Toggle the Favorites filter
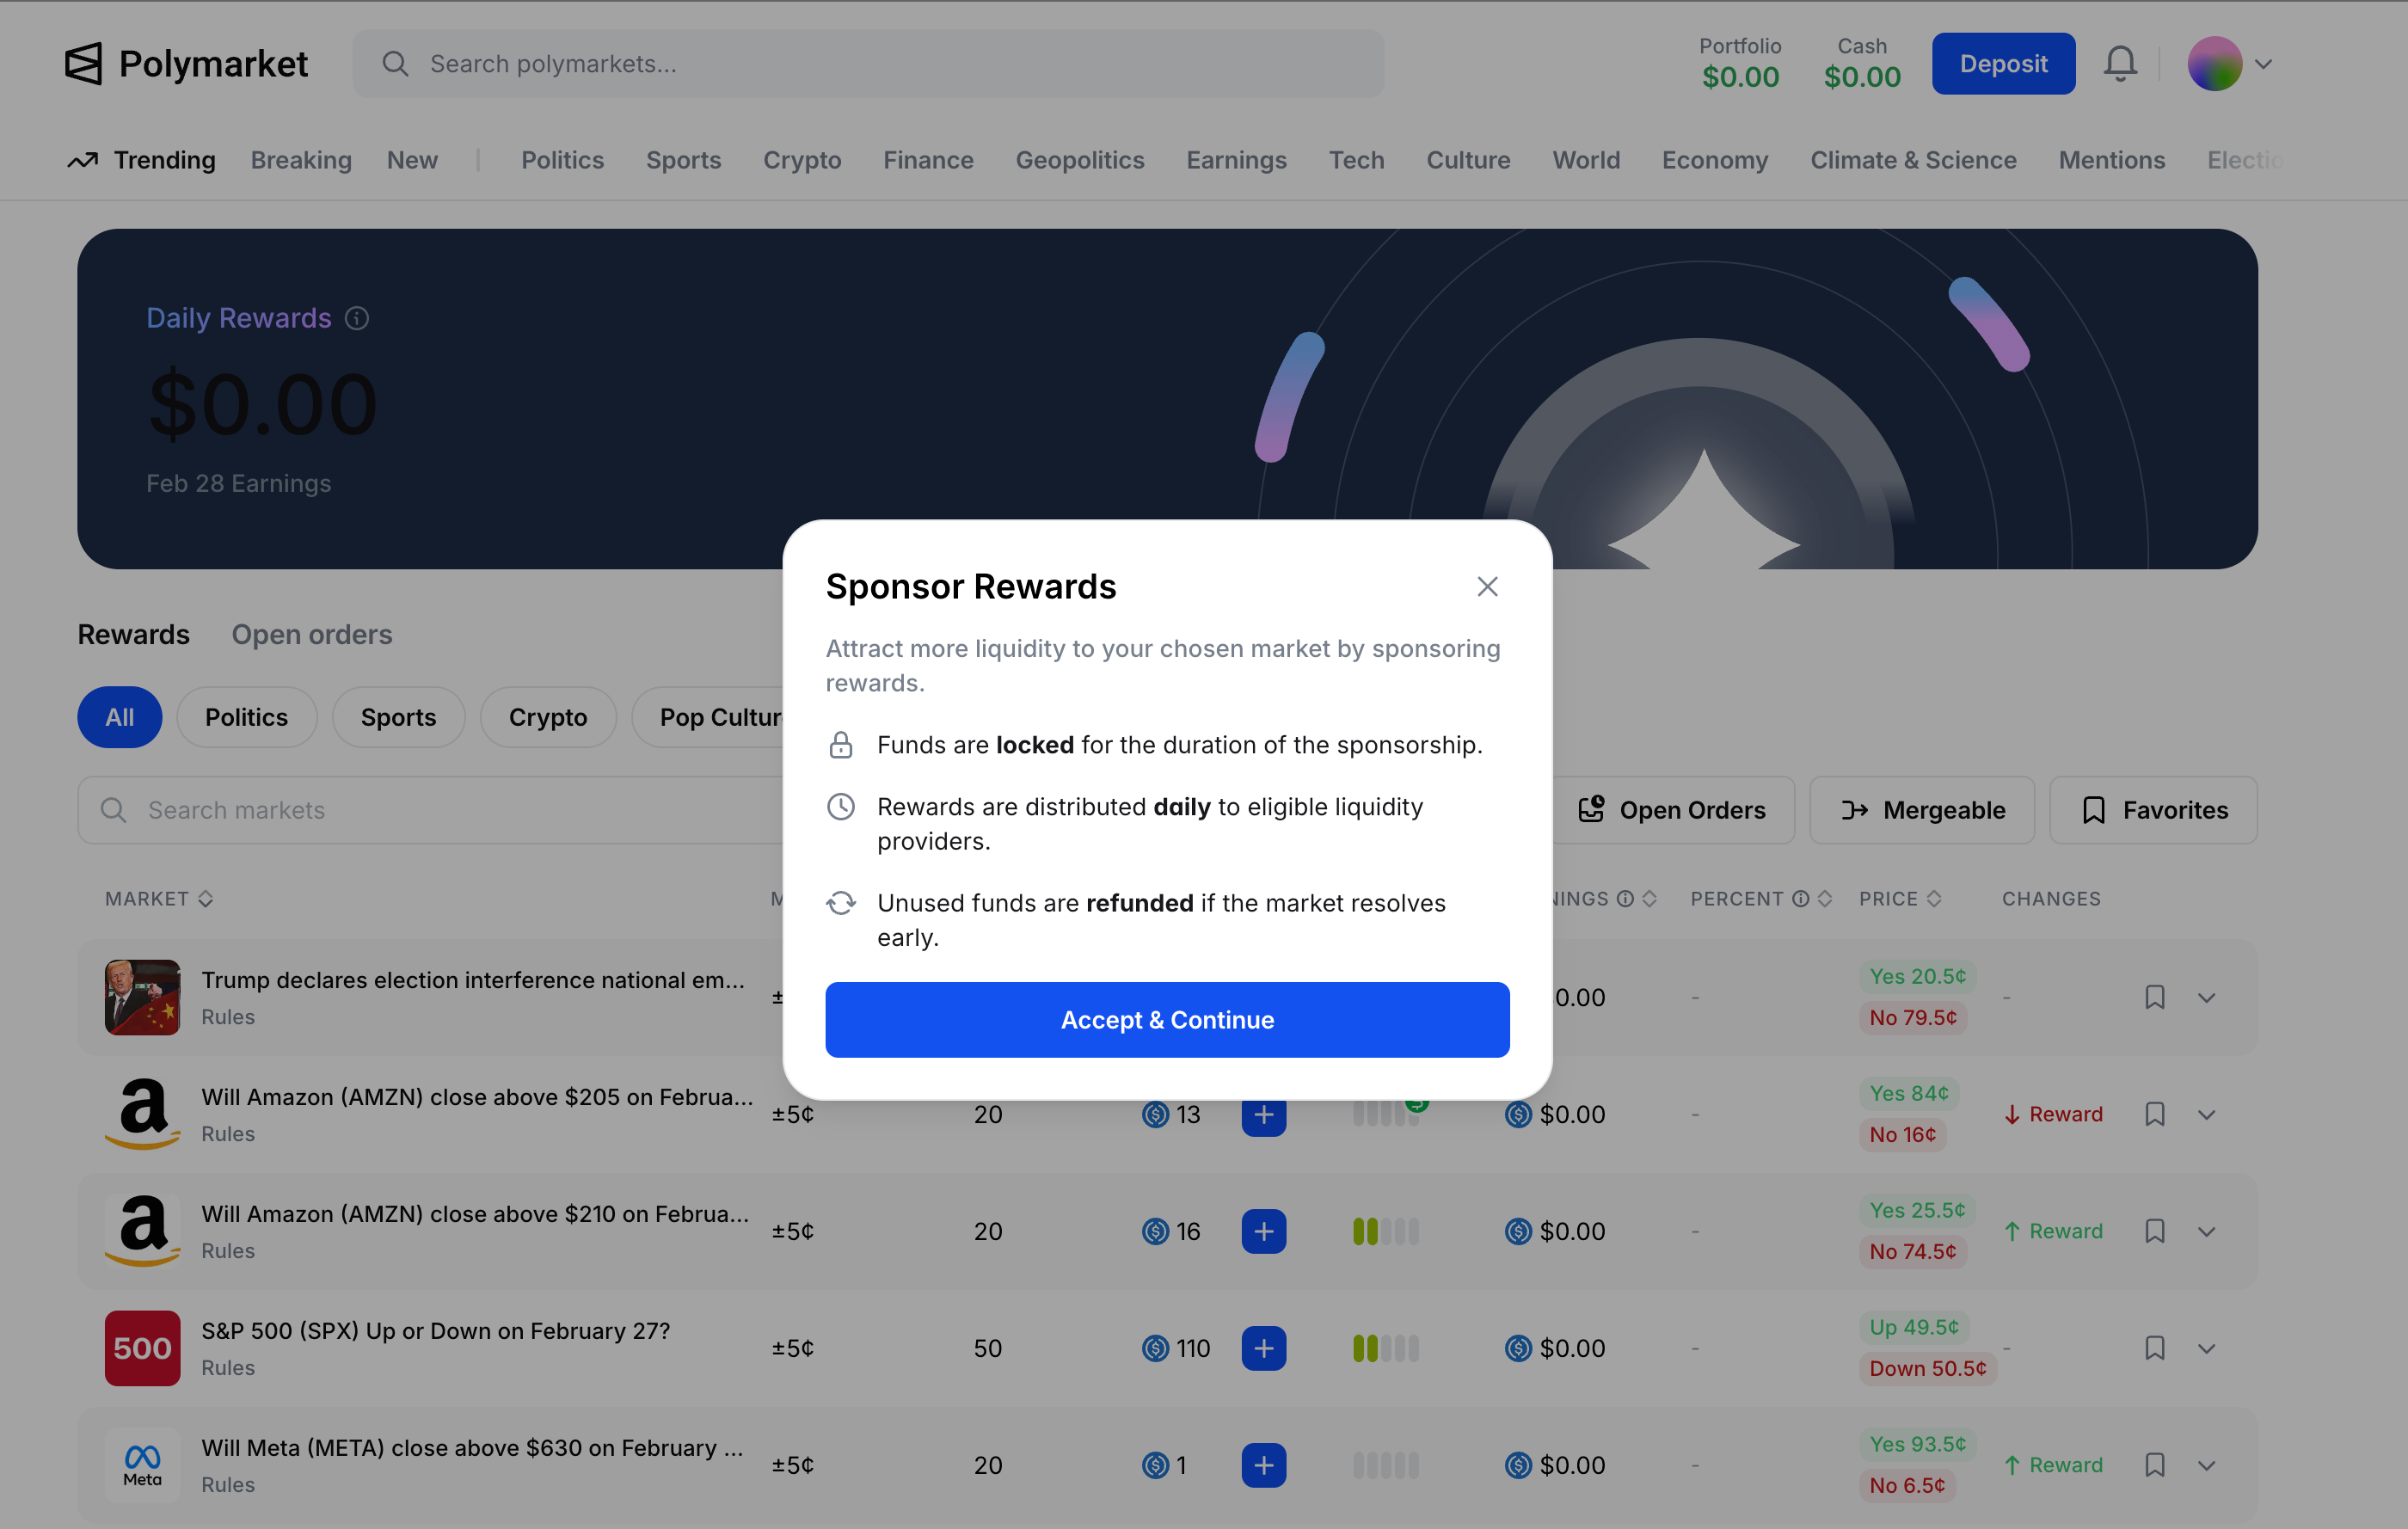 (x=2153, y=810)
